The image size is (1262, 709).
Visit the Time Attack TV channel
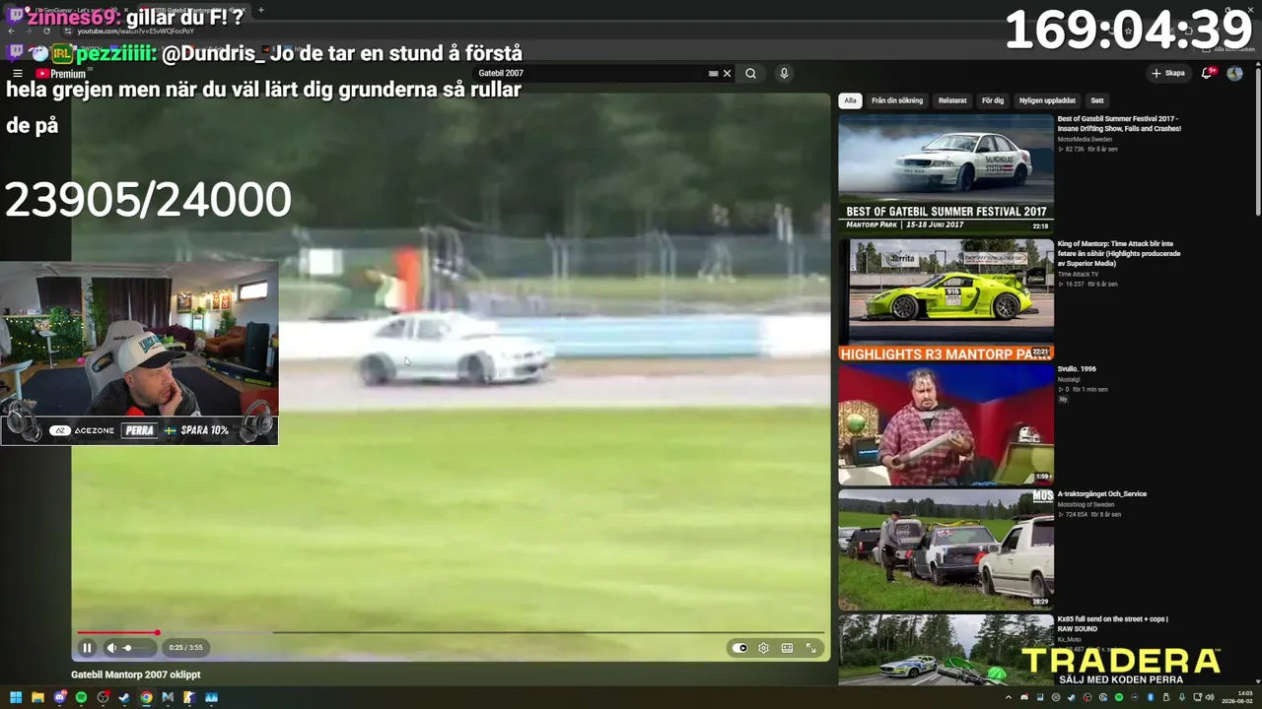click(x=1078, y=275)
